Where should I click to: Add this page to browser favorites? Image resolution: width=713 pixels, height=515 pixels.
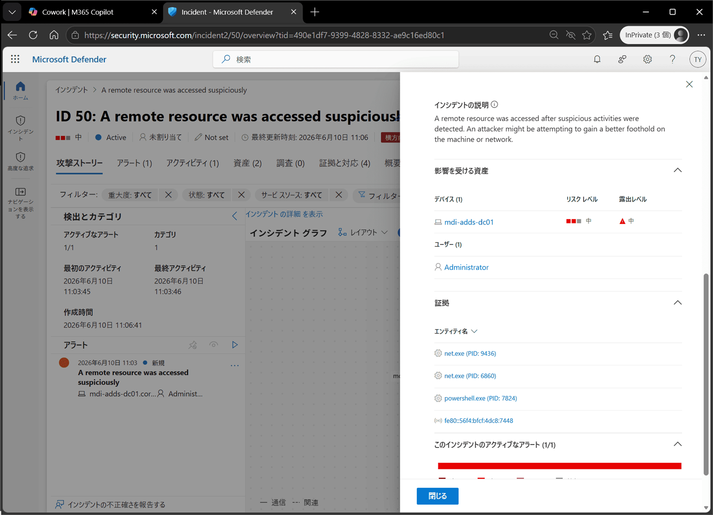point(587,35)
